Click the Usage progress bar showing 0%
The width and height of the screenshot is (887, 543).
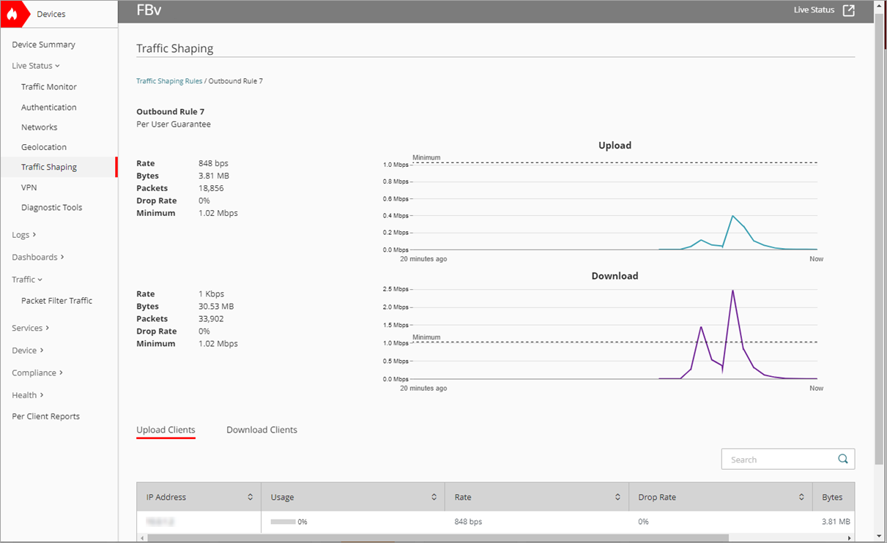pyautogui.click(x=284, y=521)
